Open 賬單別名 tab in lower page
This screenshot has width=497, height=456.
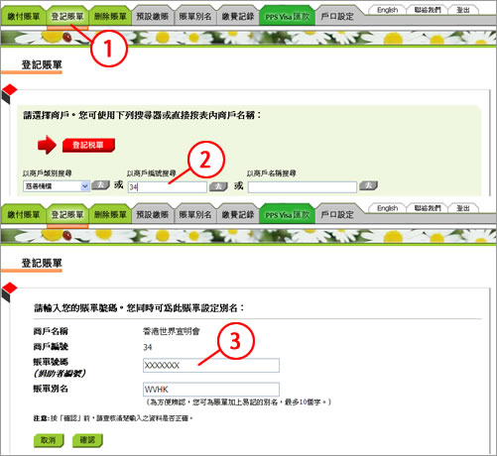[195, 215]
